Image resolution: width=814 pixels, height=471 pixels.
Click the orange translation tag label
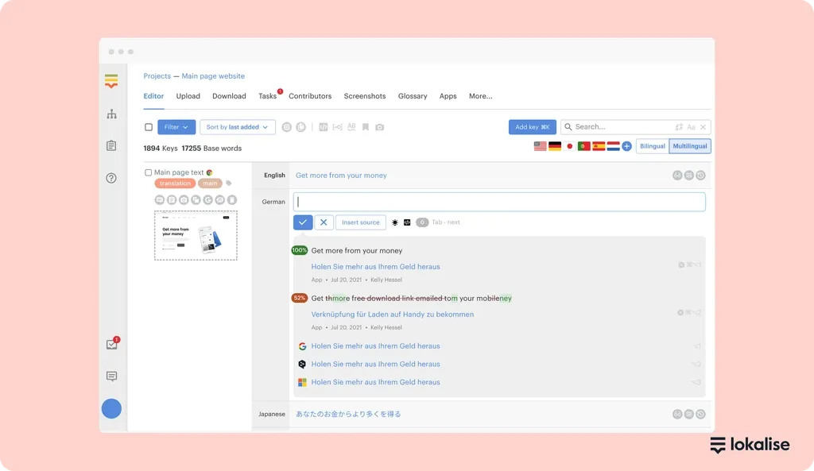point(175,183)
